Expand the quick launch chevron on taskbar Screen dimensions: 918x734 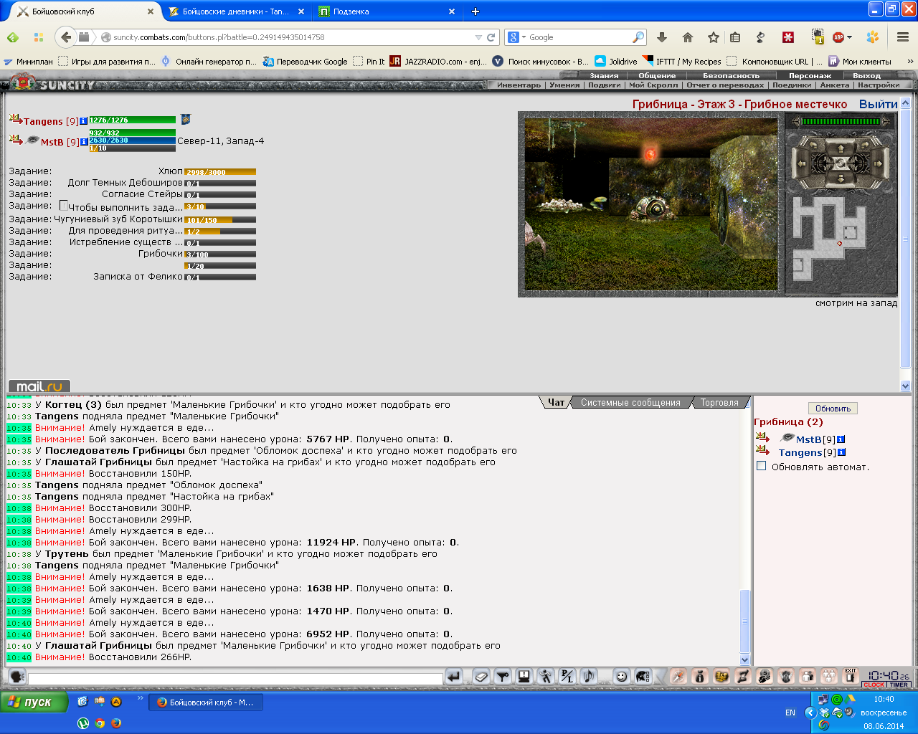tap(140, 697)
